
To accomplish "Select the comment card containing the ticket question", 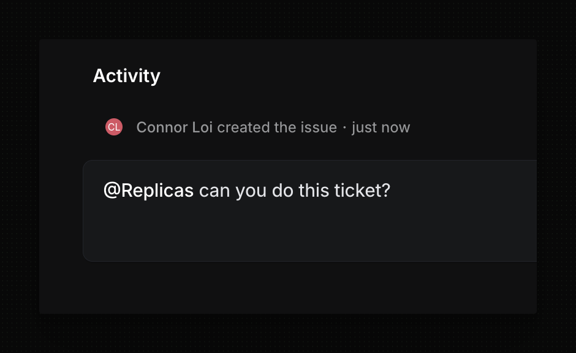I will [x=306, y=210].
